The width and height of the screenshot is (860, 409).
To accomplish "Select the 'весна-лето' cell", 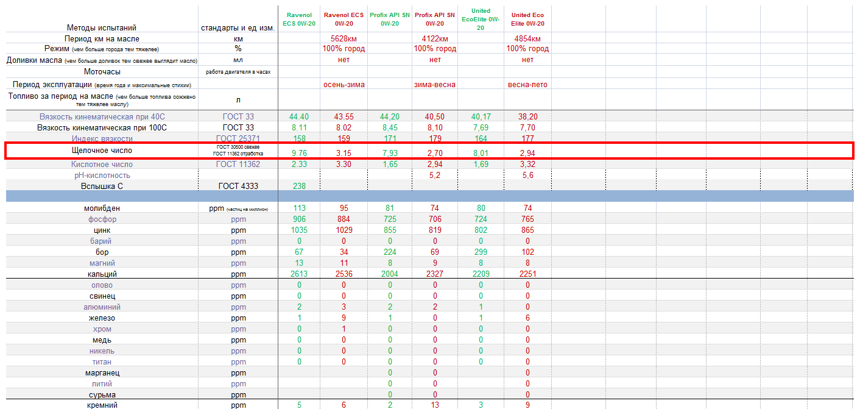I will tap(528, 85).
